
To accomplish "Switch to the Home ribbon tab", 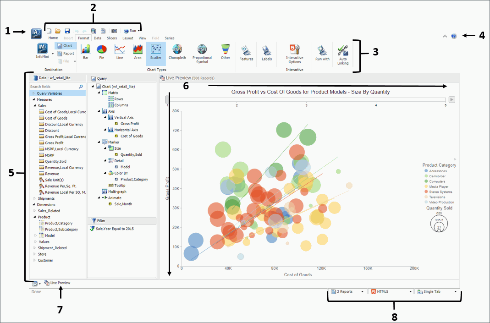I will [53, 38].
